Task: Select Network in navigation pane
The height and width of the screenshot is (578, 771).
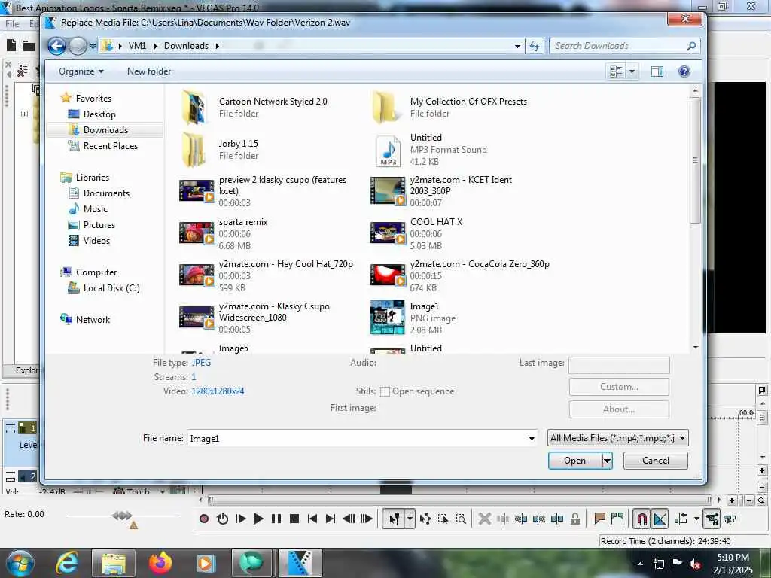Action: tap(93, 319)
